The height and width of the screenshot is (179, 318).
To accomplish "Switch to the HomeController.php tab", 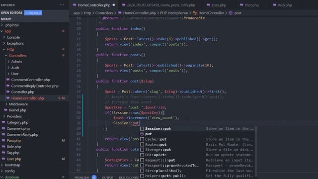I will 93,5.
